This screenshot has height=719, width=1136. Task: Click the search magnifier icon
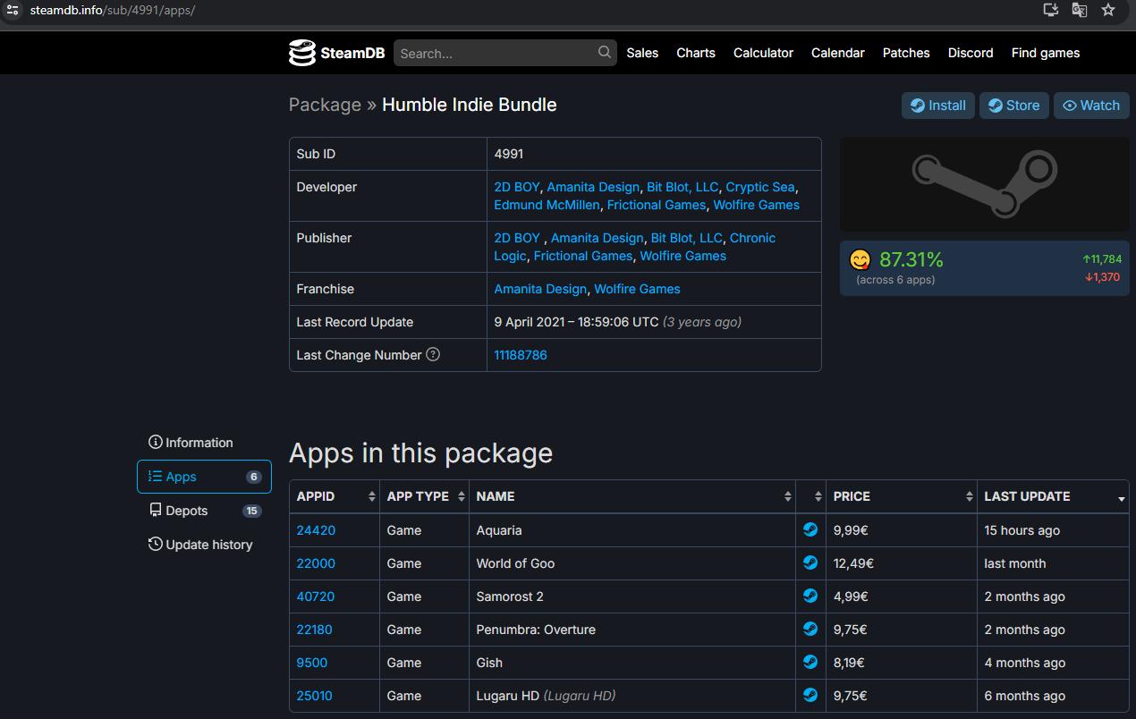click(x=605, y=53)
